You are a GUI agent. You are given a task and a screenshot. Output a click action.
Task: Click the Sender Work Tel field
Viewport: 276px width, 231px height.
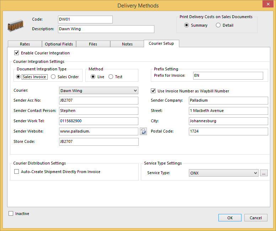click(x=99, y=121)
